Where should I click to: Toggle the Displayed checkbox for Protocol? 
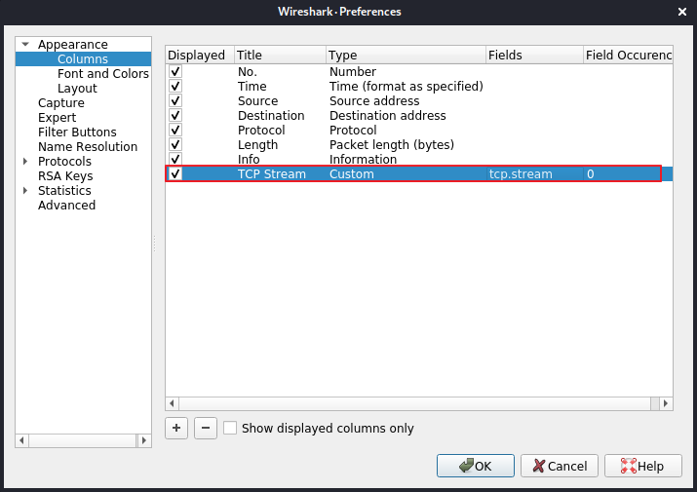pyautogui.click(x=175, y=130)
